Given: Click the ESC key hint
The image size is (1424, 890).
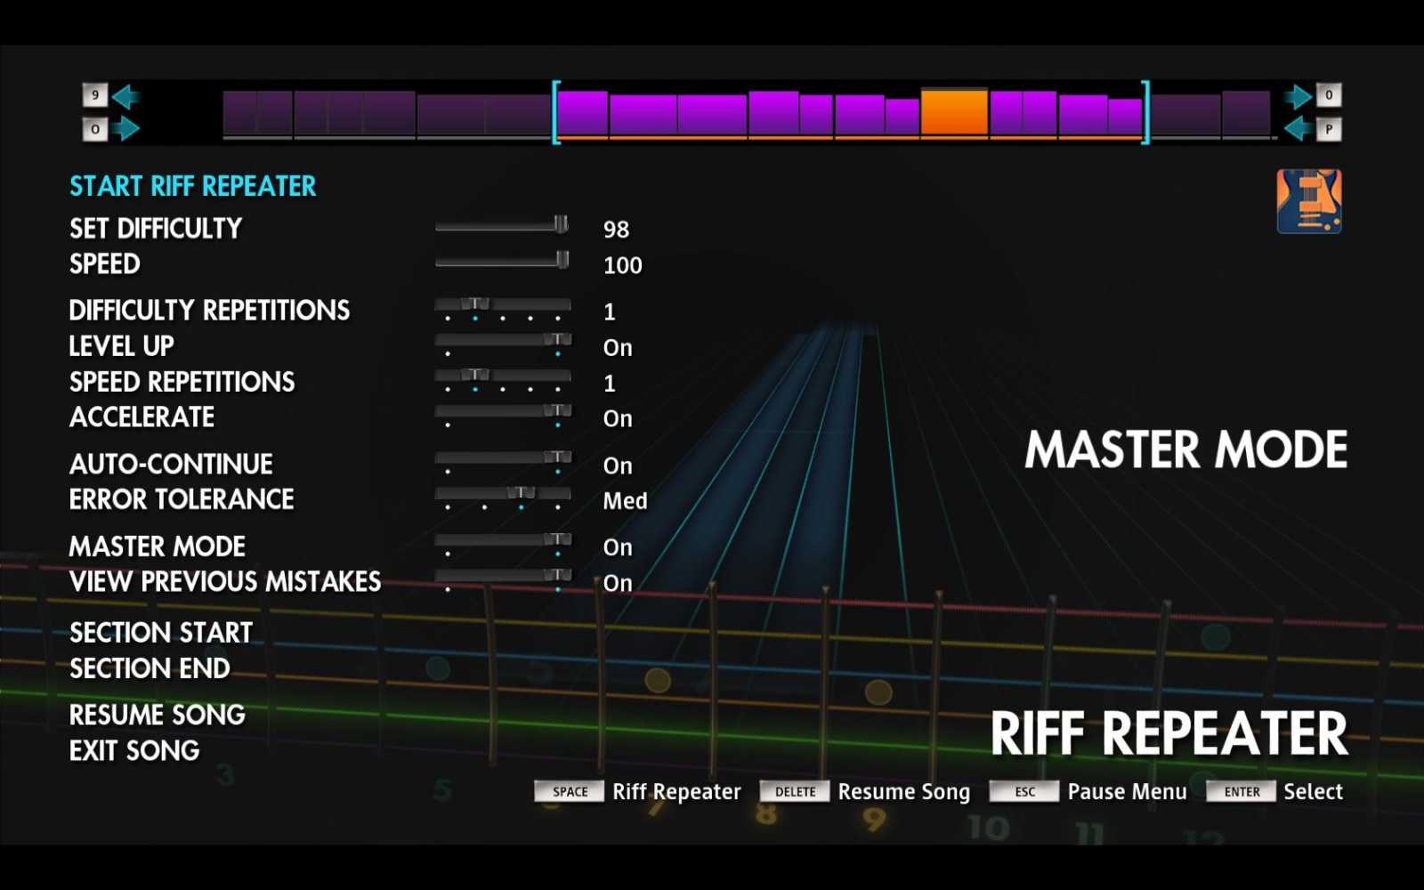Looking at the screenshot, I should click(1025, 791).
